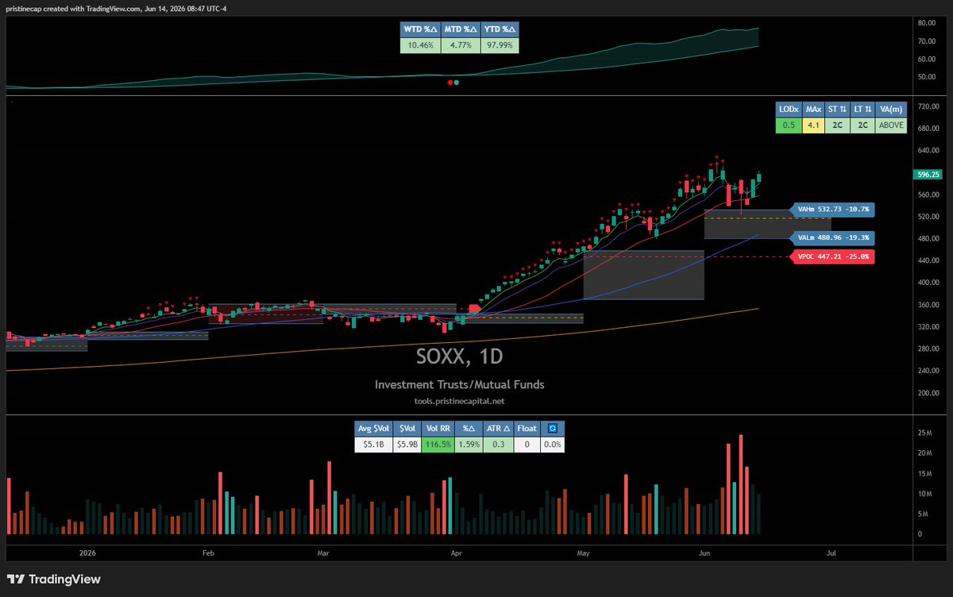Click the Investment Trusts/Mutual Funds text

[x=460, y=384]
